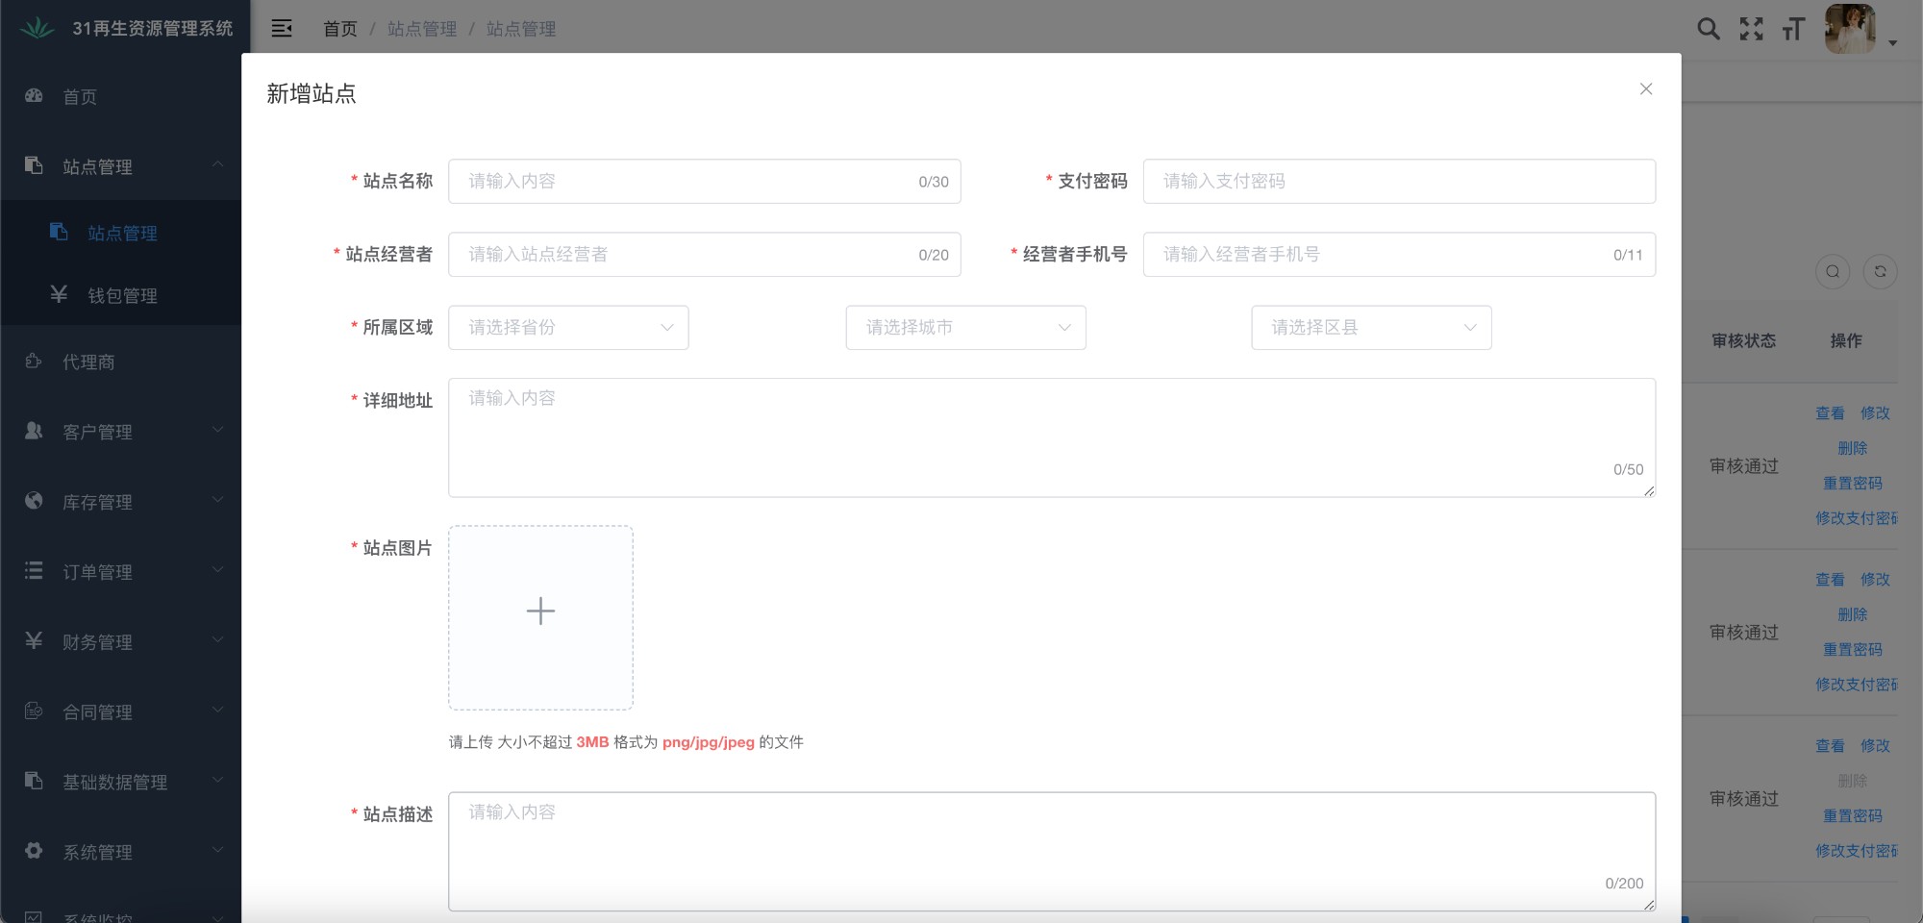
Task: Close the 新增站点 dialog
Action: coord(1646,88)
